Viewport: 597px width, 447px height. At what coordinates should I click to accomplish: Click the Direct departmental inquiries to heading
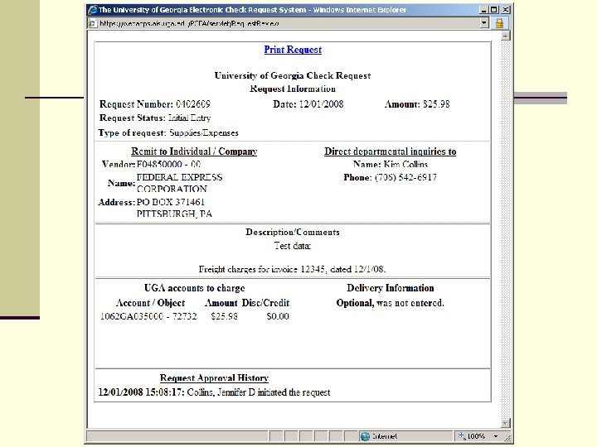point(391,151)
